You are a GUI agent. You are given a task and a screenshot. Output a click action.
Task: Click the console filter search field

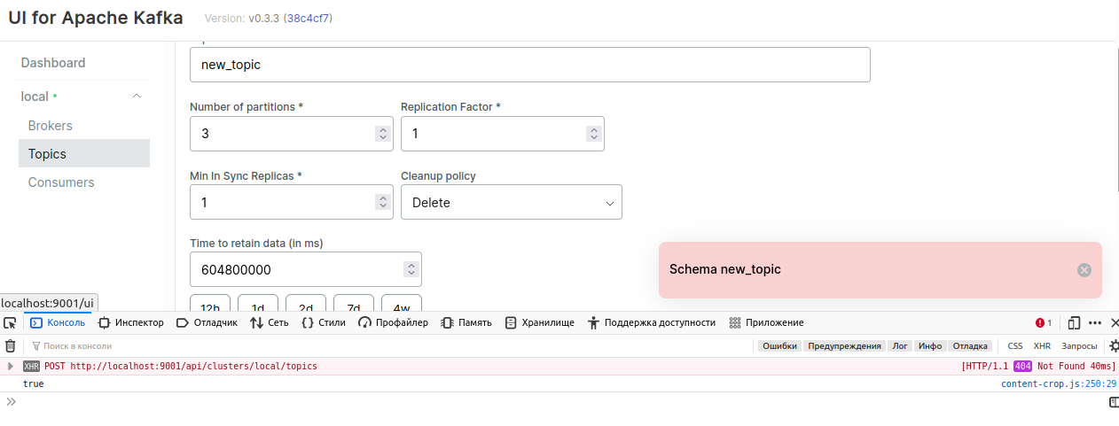(x=388, y=345)
